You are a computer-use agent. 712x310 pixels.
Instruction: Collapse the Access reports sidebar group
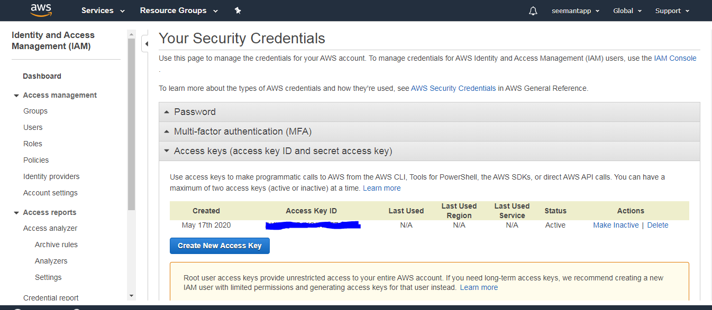click(x=45, y=212)
